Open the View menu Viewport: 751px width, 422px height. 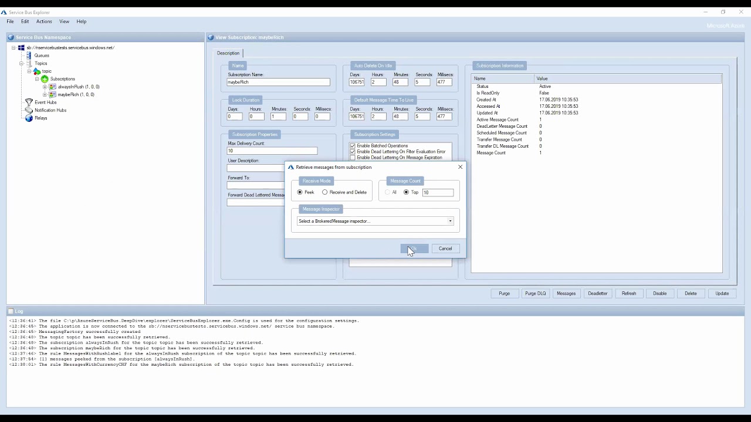pos(64,22)
